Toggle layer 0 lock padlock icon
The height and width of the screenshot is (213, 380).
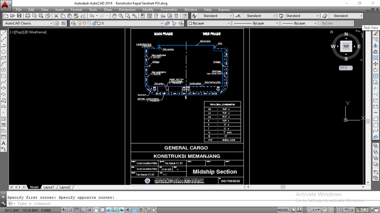coord(95,23)
